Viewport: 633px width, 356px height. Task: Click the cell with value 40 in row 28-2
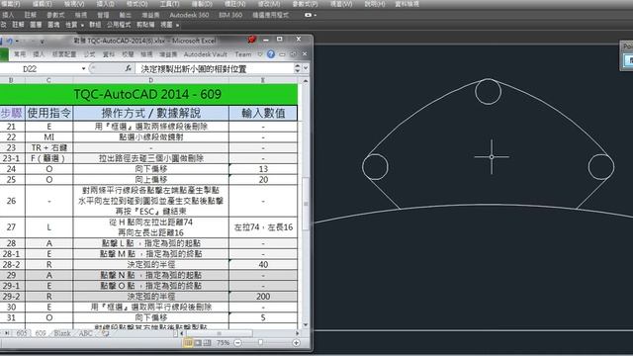263,264
